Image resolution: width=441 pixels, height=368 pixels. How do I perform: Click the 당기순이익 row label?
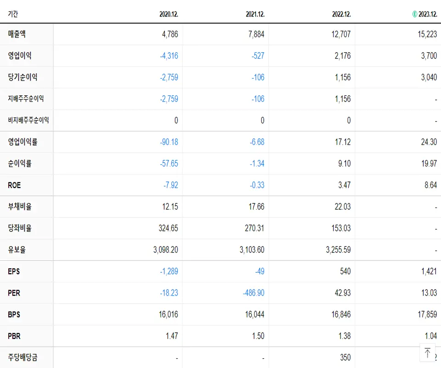tap(22, 77)
